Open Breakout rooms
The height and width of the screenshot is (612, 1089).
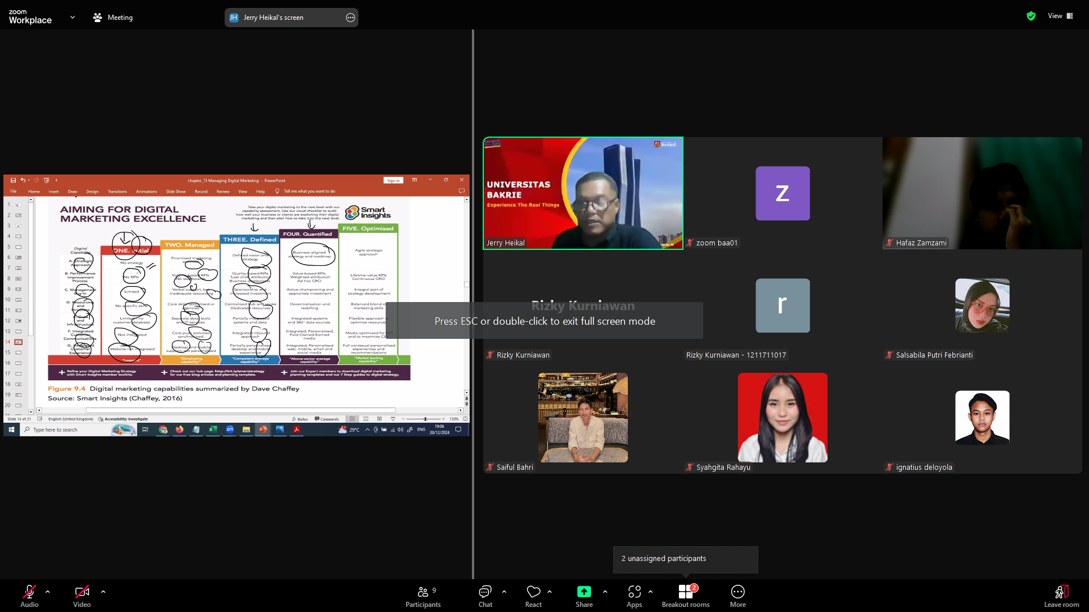(686, 596)
